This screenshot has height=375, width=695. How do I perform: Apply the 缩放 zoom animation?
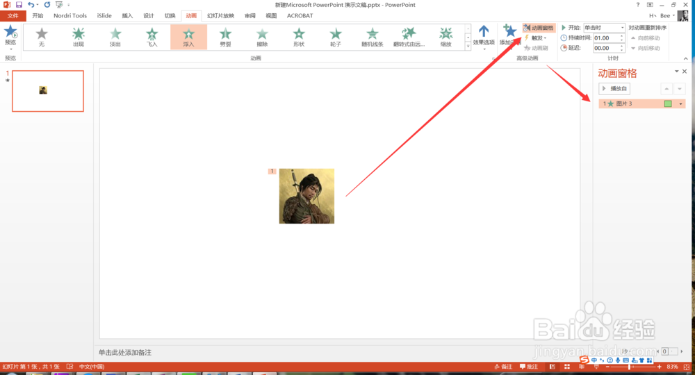[x=446, y=37]
